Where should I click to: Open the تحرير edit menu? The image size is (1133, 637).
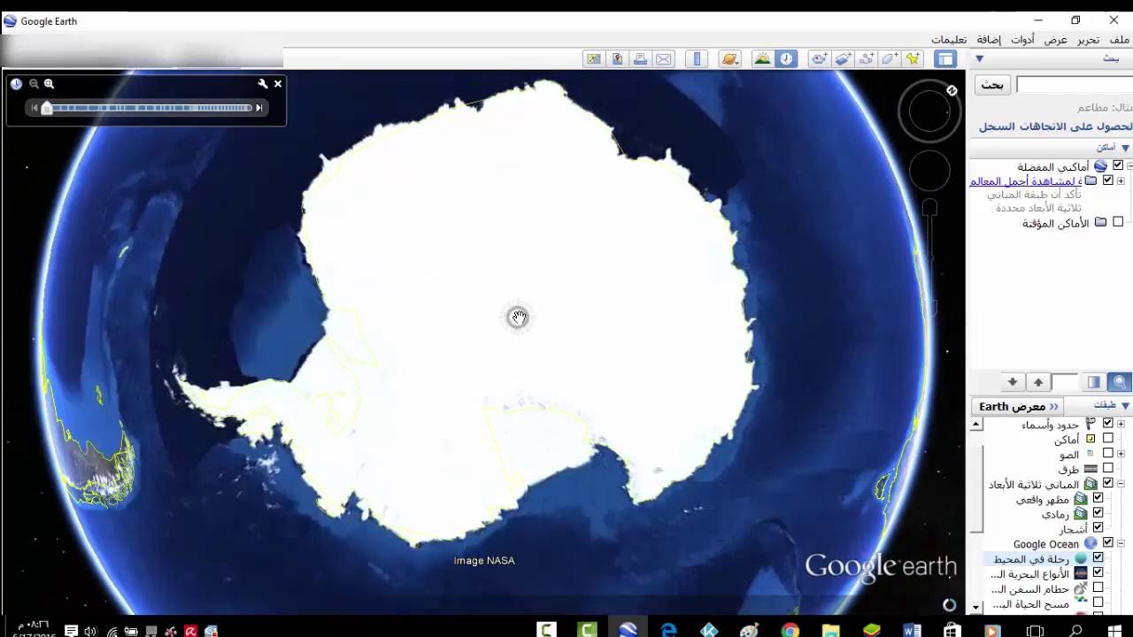[x=1088, y=40]
